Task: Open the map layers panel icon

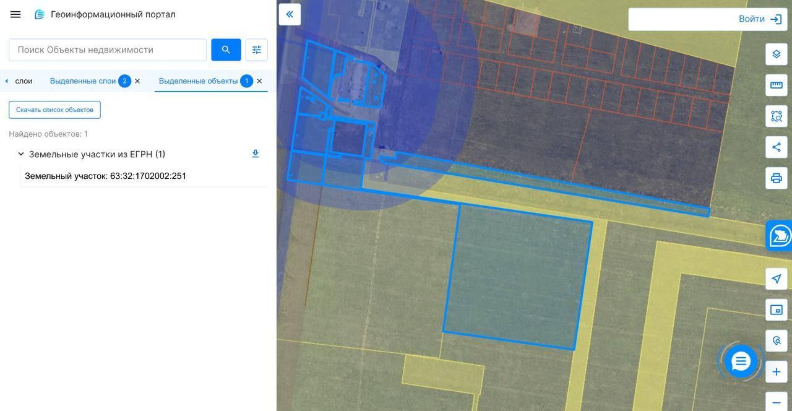Action: [x=777, y=54]
